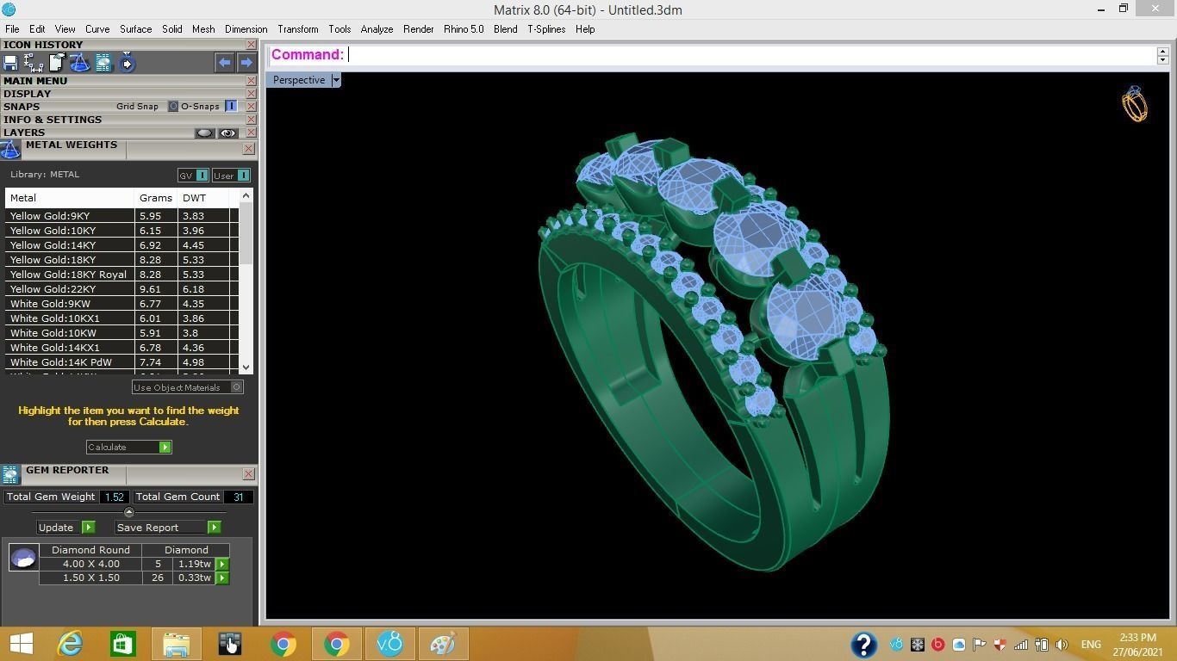Click the volume speaker tray icon
1177x661 pixels.
tap(1062, 645)
